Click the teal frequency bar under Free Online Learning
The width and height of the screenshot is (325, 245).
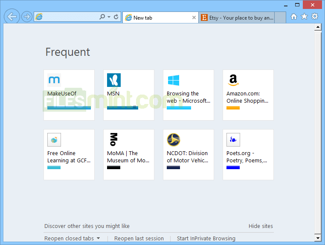click(x=54, y=167)
